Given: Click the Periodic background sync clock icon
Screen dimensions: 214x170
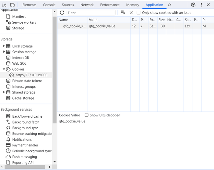Looking at the screenshot, I should coord(8,151).
